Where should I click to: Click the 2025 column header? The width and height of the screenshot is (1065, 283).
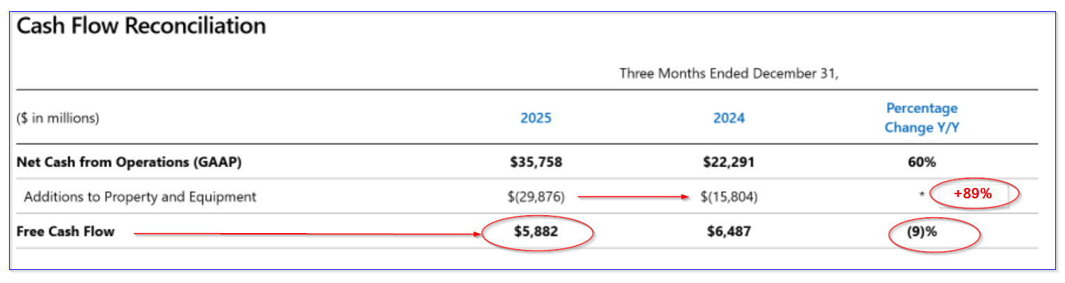pos(536,118)
